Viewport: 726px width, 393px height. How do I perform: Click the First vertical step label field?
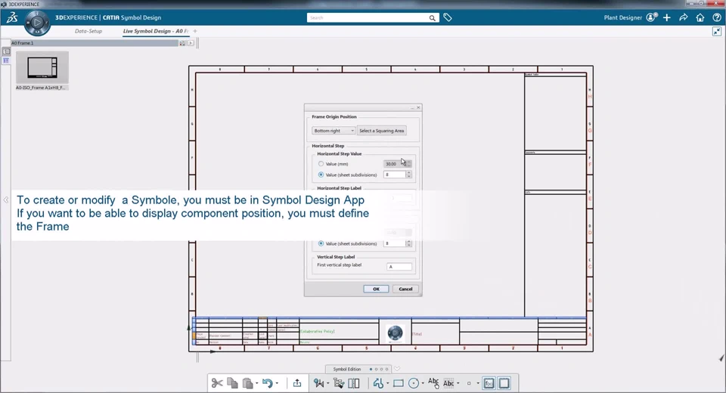[399, 267]
